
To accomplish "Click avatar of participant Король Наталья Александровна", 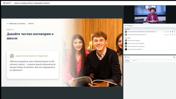I will tap(126, 43).
